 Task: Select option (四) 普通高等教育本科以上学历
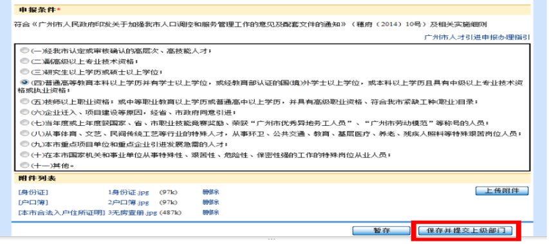[x=24, y=82]
